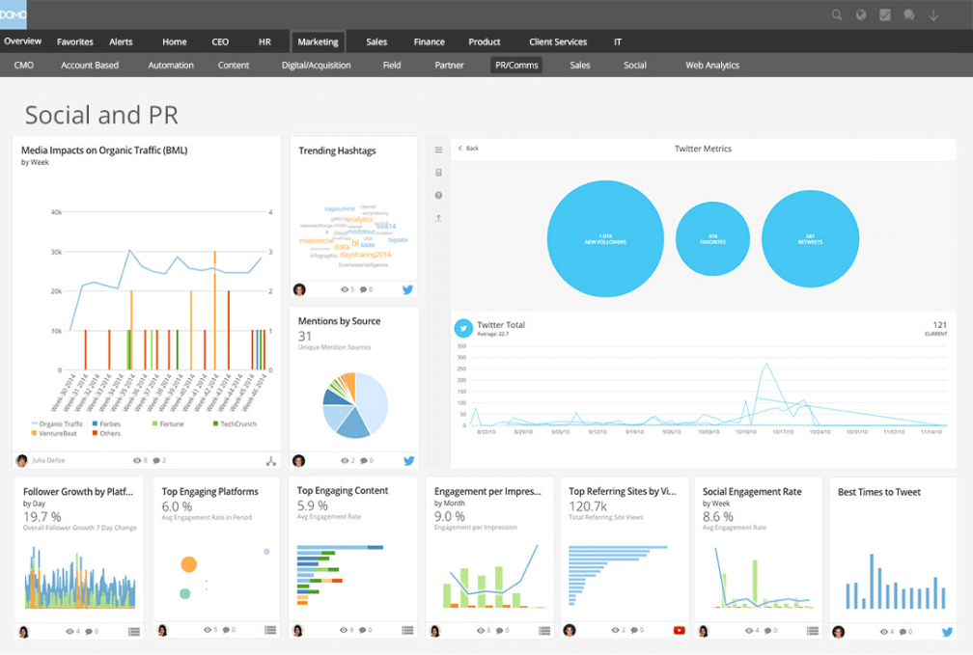973x655 pixels.
Task: Click list icon on Top Engaging Content card
Action: click(x=407, y=630)
